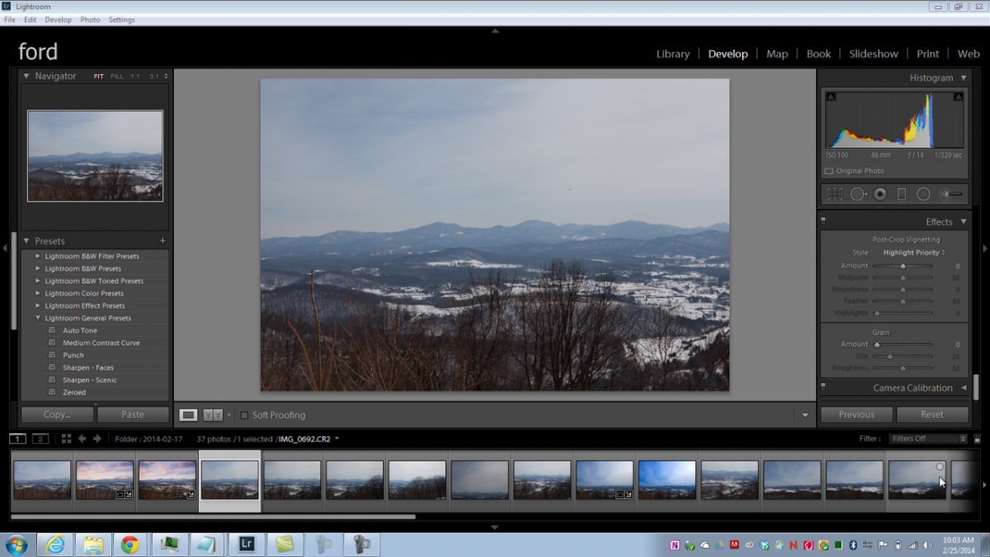The width and height of the screenshot is (990, 557).
Task: Select the Radial Filter tool
Action: tap(923, 194)
